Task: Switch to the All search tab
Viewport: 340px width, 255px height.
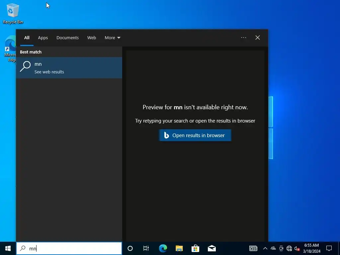Action: 27,38
